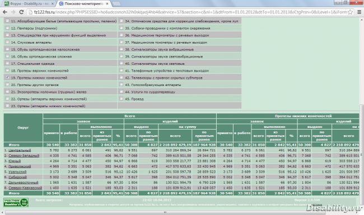This screenshot has height=215, width=364.
Task: Check 11. Абсорбирующее белье checkbox
Action: (x=7, y=21)
